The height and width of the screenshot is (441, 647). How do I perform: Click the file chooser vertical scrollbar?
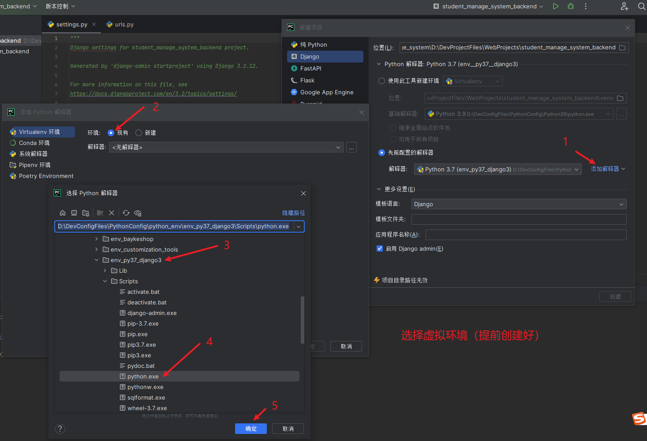click(x=303, y=320)
